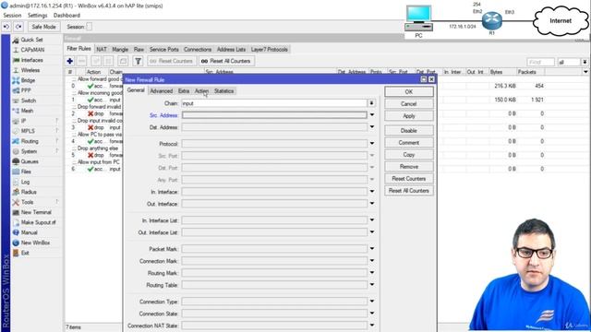This screenshot has width=591, height=332.
Task: Click the undo arrow in the WinBox toolbar
Action: point(6,27)
